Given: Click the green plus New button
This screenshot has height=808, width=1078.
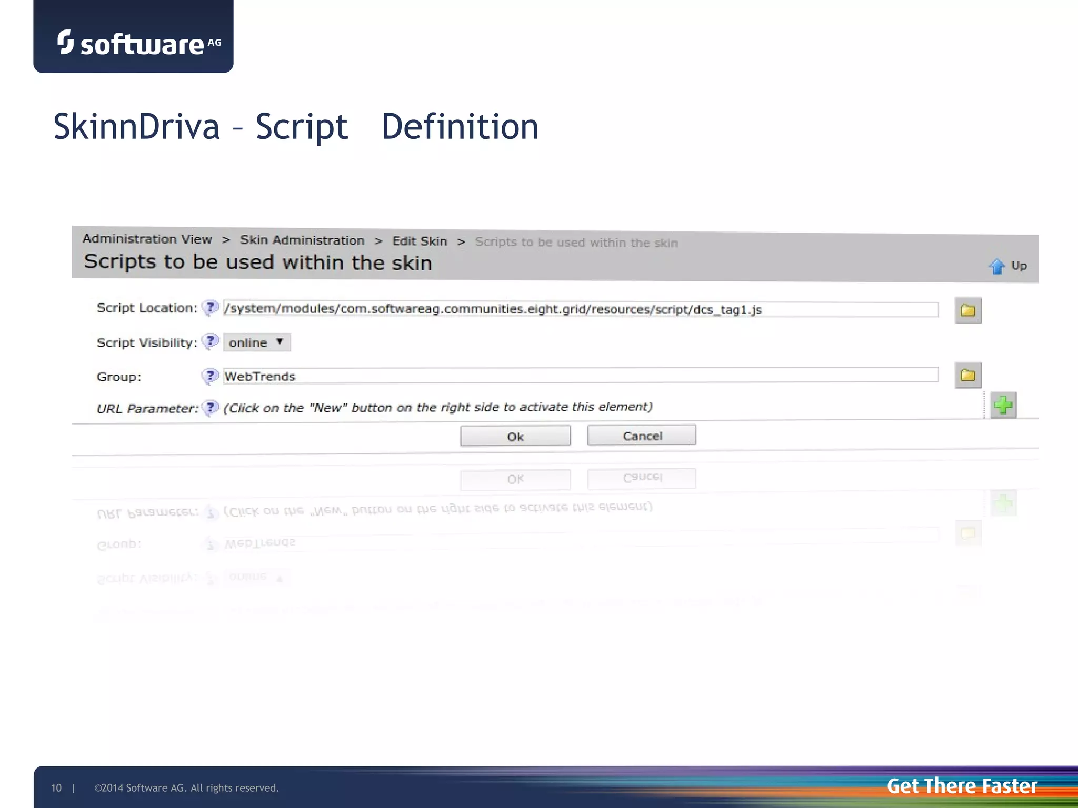Looking at the screenshot, I should coord(1003,405).
